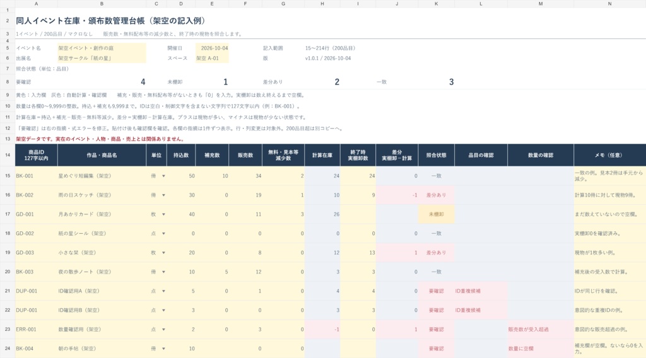
Task: Click 差分あり status in GD-003 row
Action: click(x=436, y=253)
